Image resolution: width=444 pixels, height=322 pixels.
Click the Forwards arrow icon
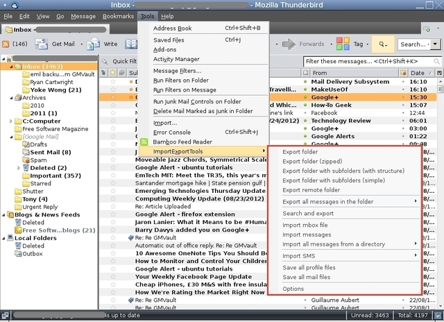[x=289, y=44]
